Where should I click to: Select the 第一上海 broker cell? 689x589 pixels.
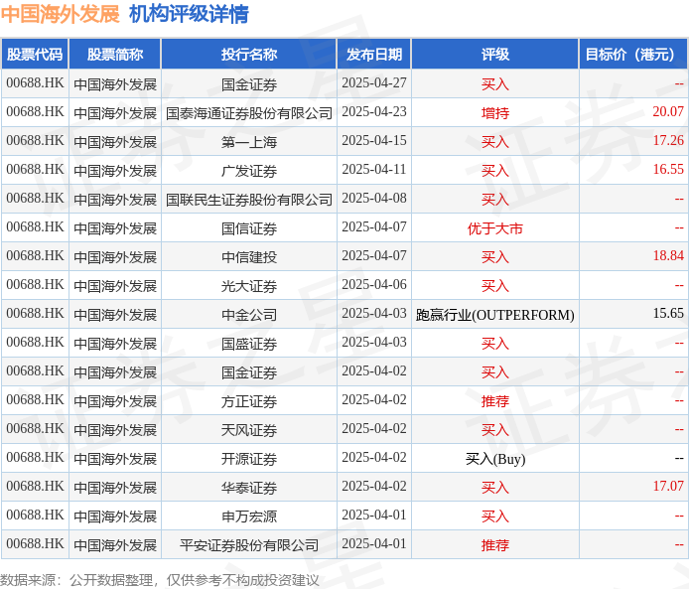click(249, 141)
